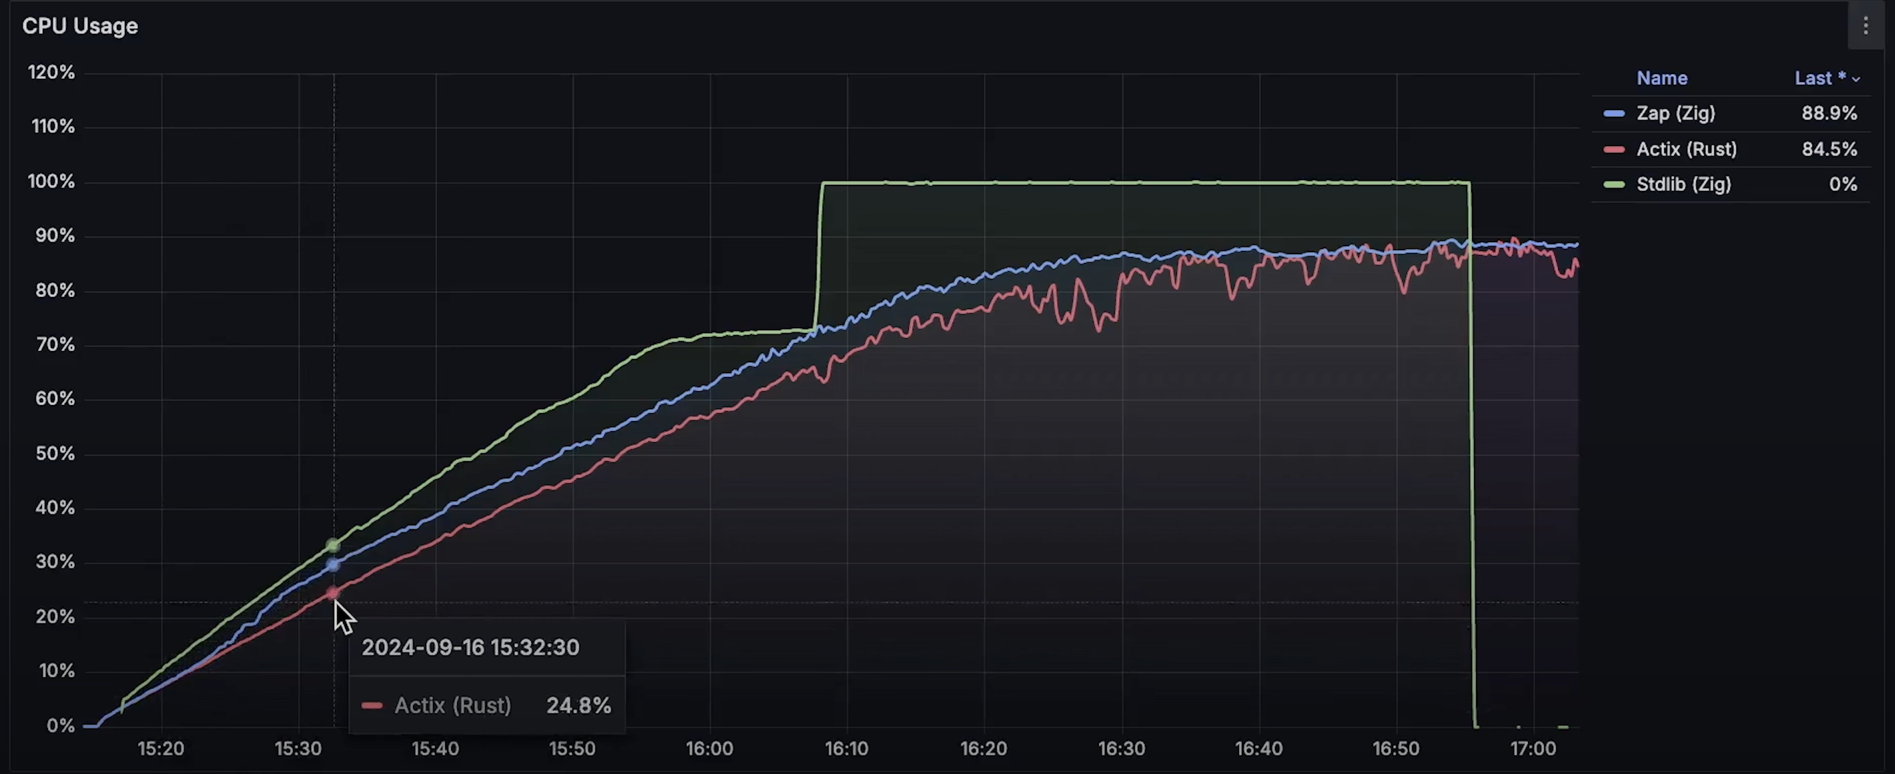Click the 100% label on Y axis
This screenshot has height=774, width=1895.
[x=51, y=181]
